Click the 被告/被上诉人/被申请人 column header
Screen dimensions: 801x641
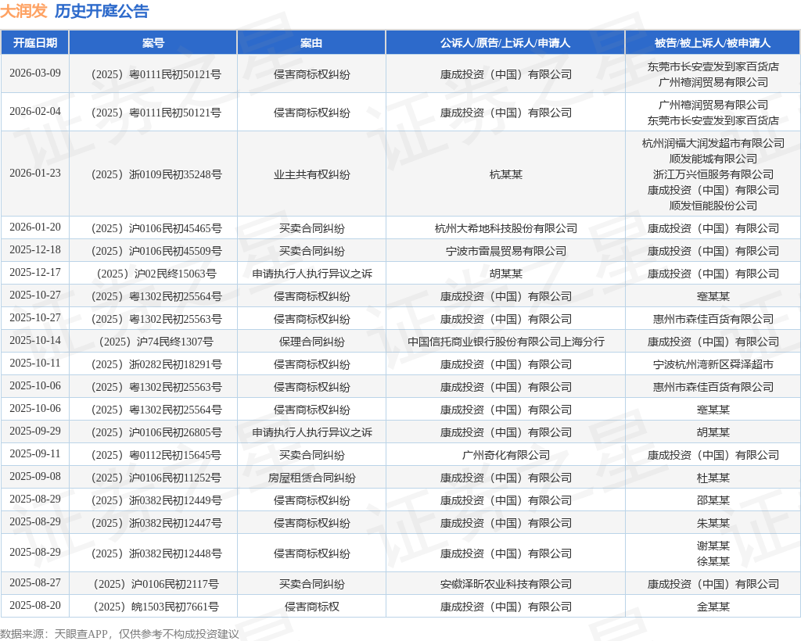coord(713,43)
